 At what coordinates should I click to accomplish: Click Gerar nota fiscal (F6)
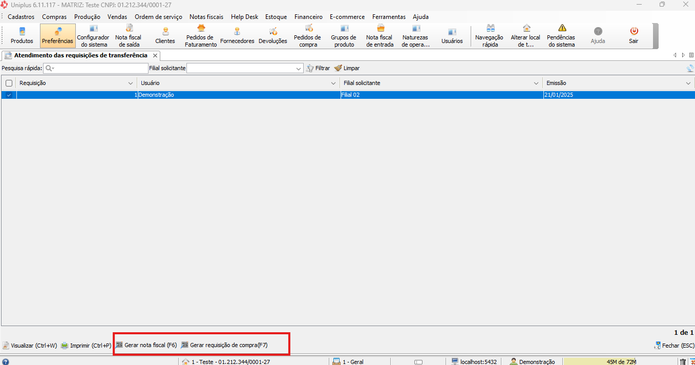[x=146, y=345]
